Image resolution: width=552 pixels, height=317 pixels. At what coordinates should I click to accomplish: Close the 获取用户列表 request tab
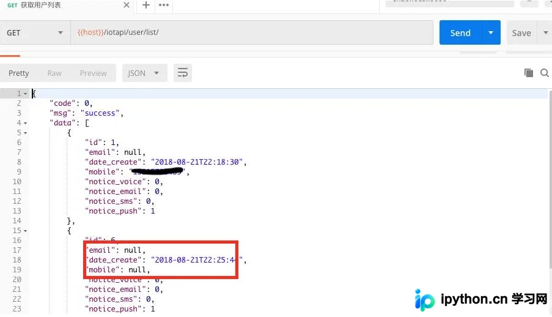127,5
